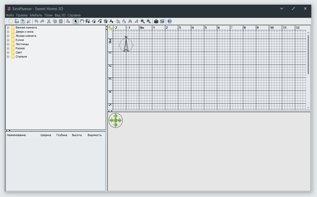Screen dimensions: 317x197
Task: Click the Create photo camera icon
Action: click(156, 22)
